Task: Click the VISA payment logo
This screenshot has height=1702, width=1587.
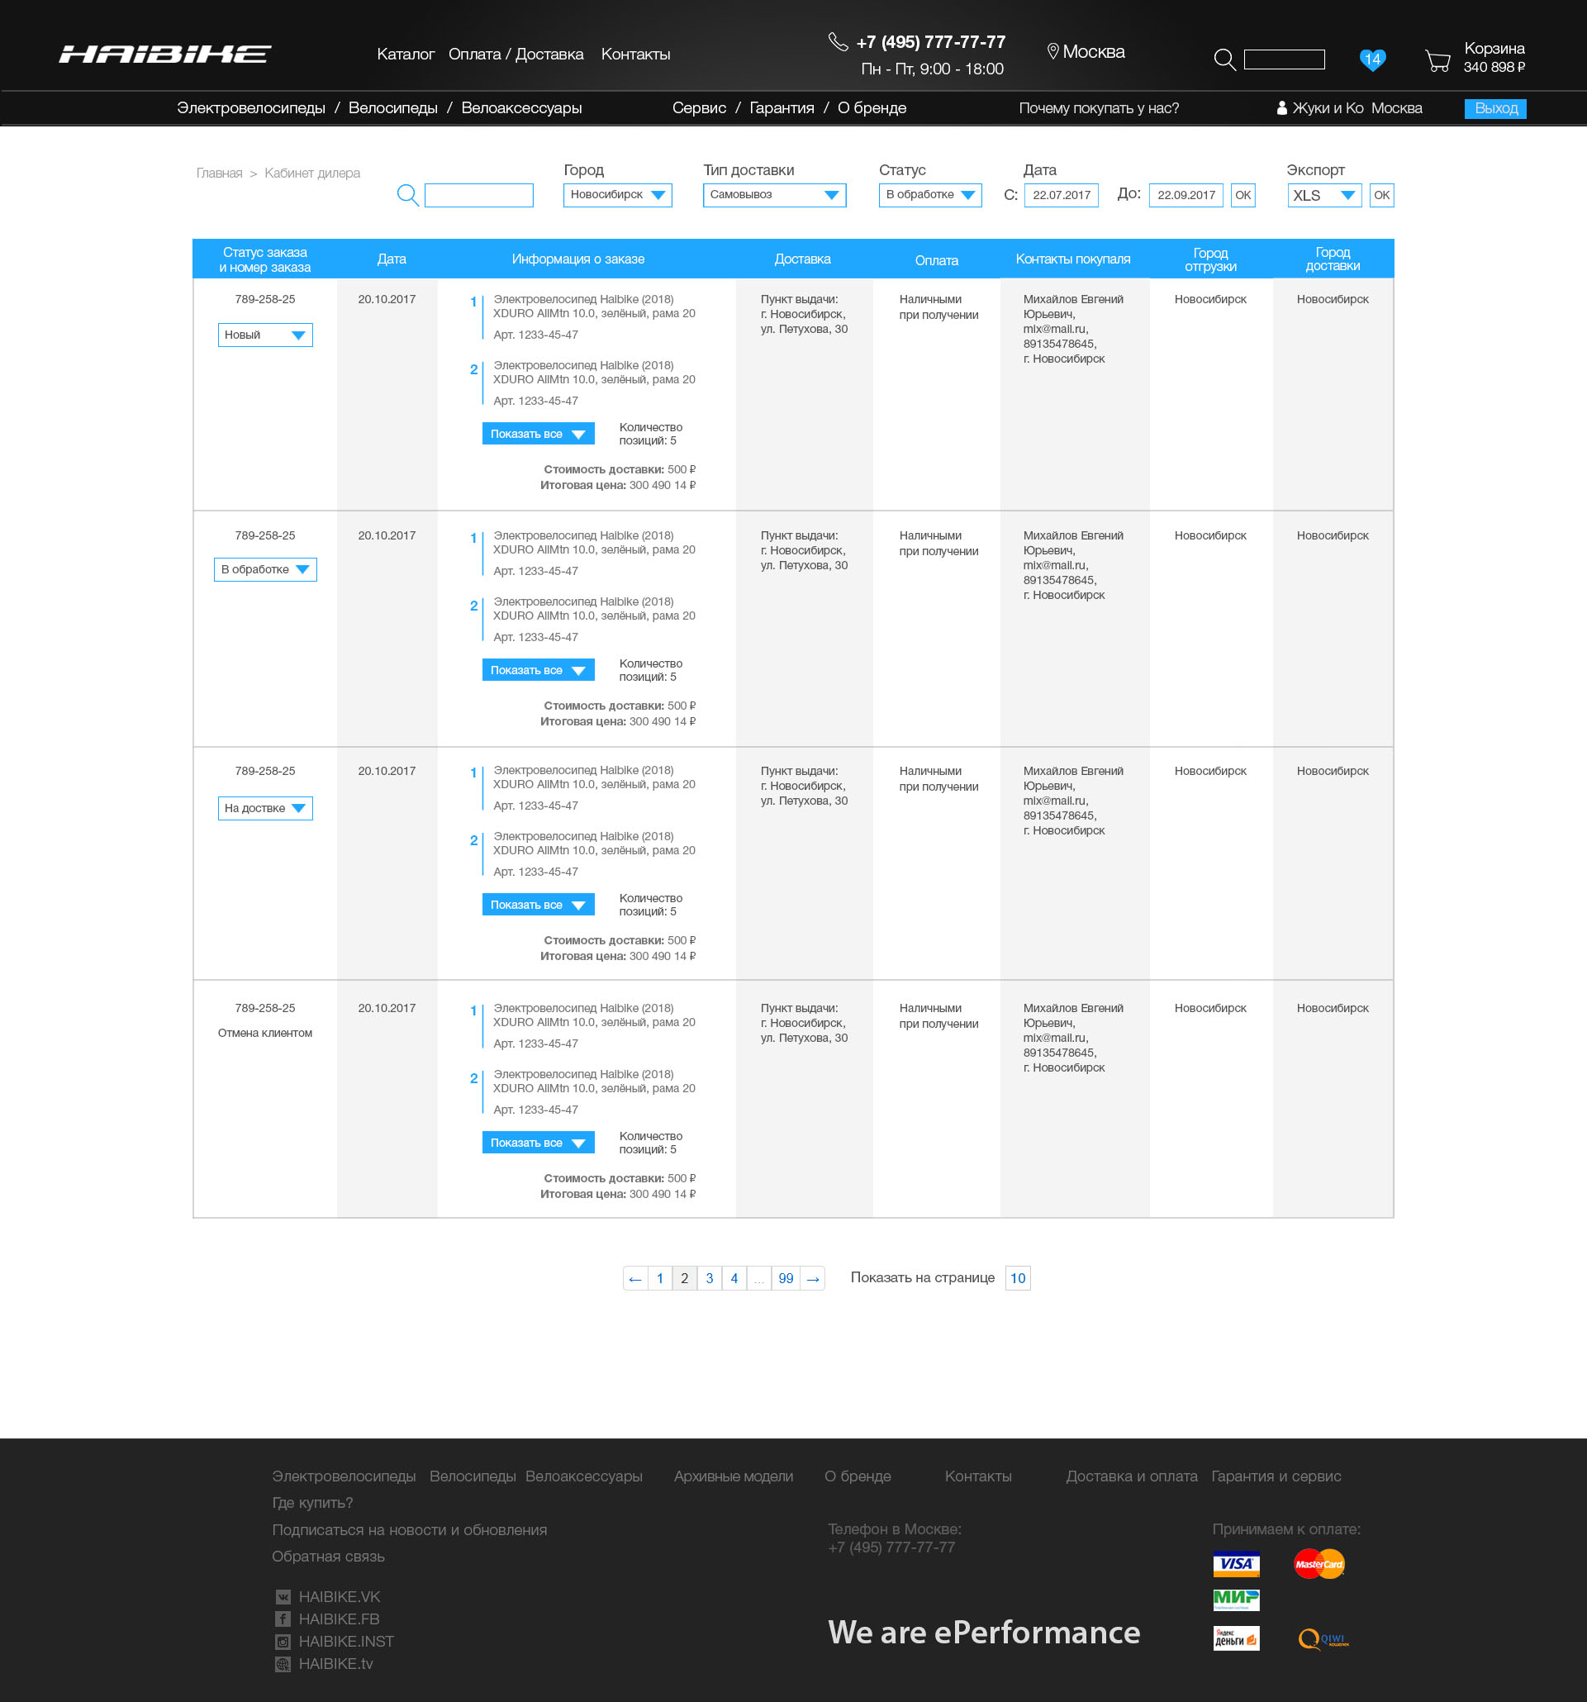Action: (1236, 1563)
